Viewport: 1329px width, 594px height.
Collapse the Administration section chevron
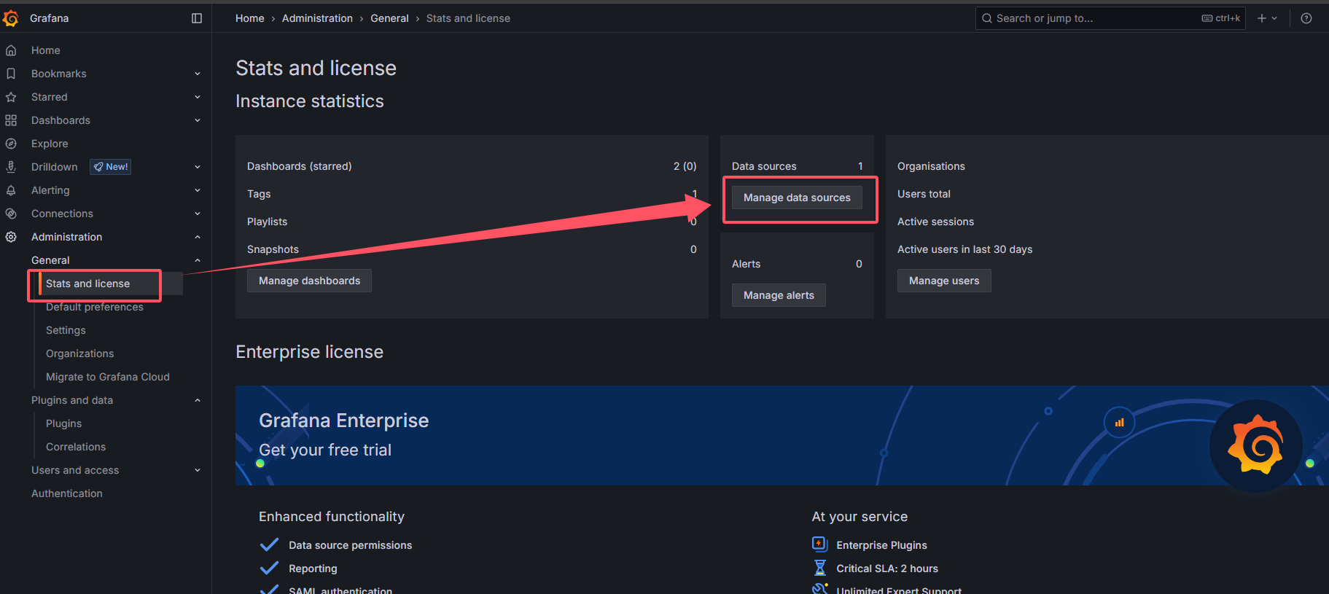[198, 237]
